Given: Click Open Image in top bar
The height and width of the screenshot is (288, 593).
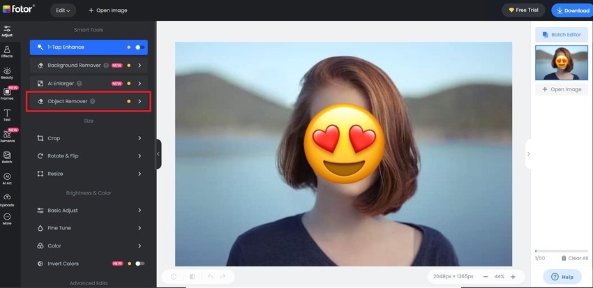Looking at the screenshot, I should pyautogui.click(x=107, y=10).
